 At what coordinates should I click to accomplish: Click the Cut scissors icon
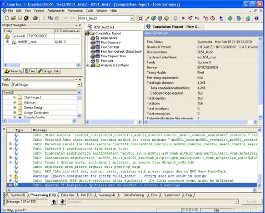coord(44,18)
